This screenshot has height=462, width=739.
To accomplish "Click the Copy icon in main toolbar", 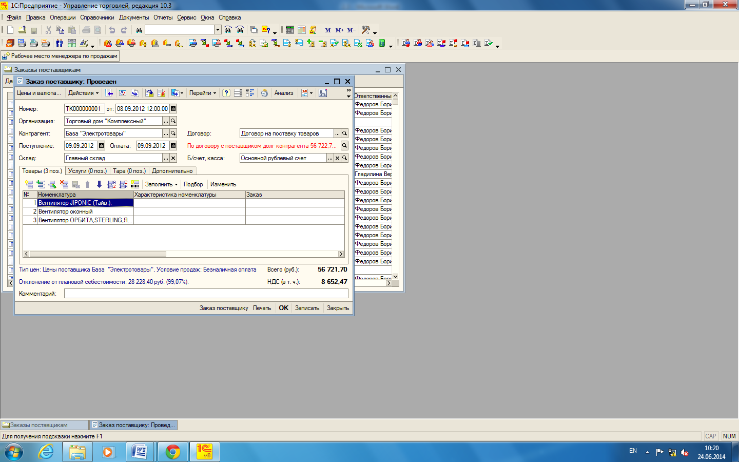I will [60, 30].
